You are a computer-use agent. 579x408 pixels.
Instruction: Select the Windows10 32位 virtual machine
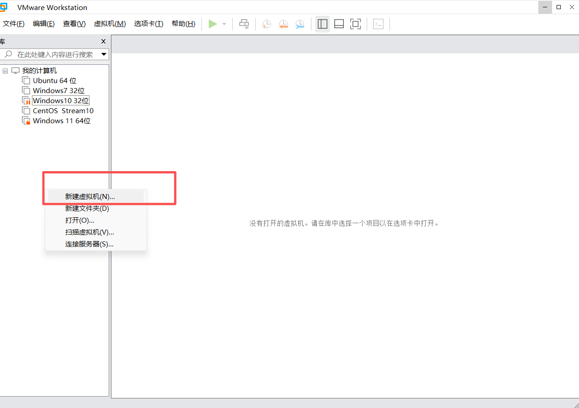point(61,101)
